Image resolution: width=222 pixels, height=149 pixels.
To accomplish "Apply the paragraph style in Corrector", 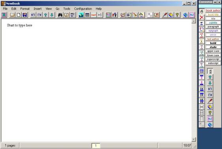I will pyautogui.click(x=213, y=26).
